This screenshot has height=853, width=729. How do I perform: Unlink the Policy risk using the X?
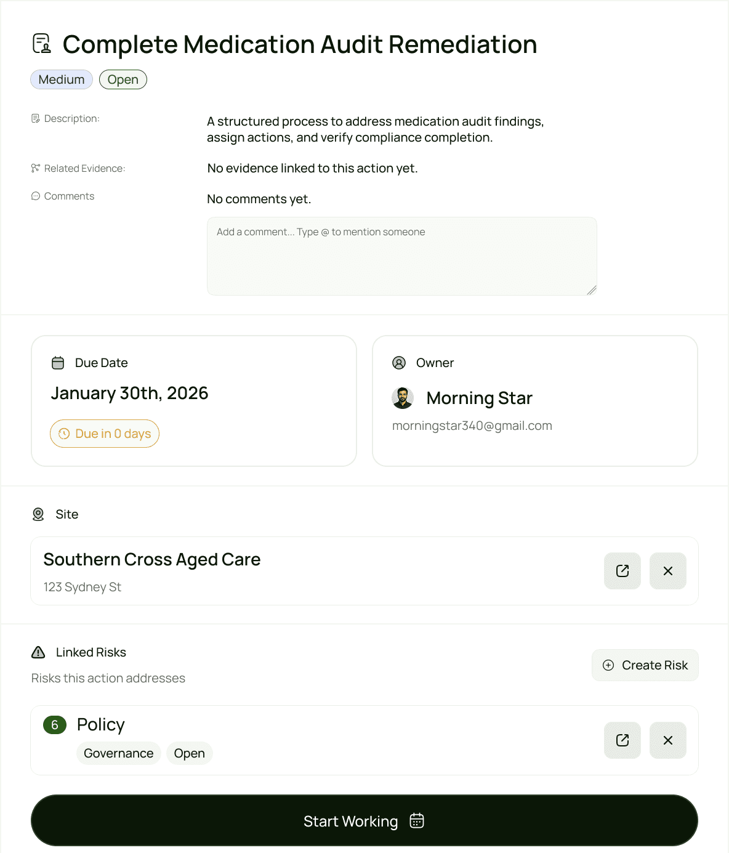click(x=667, y=740)
